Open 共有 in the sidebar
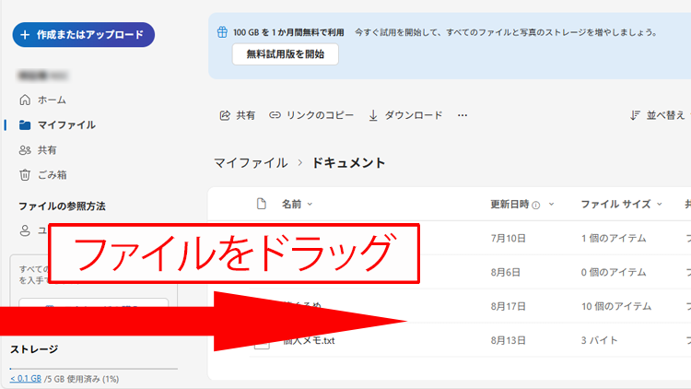 click(38, 150)
